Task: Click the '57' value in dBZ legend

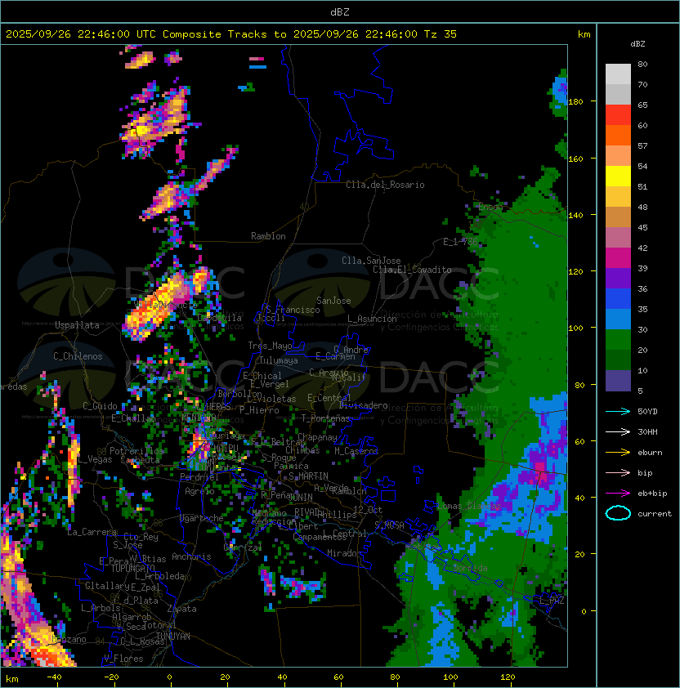Action: (642, 145)
